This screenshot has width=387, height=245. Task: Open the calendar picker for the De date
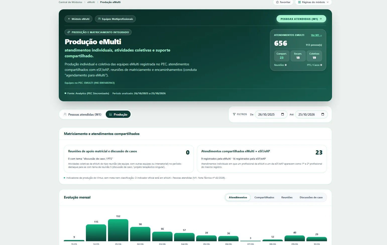pyautogui.click(x=283, y=114)
